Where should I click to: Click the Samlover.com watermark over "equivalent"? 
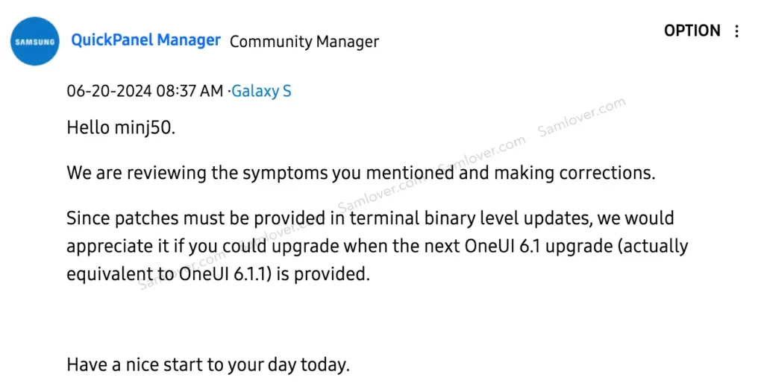tap(183, 270)
